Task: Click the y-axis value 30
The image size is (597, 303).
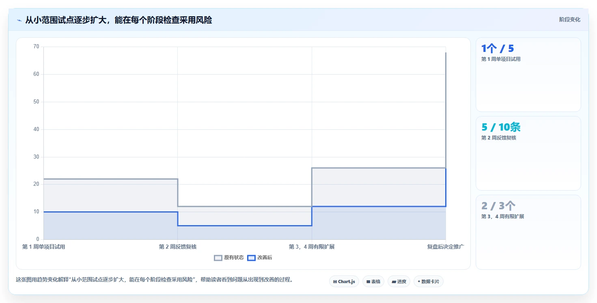Action: click(x=36, y=157)
